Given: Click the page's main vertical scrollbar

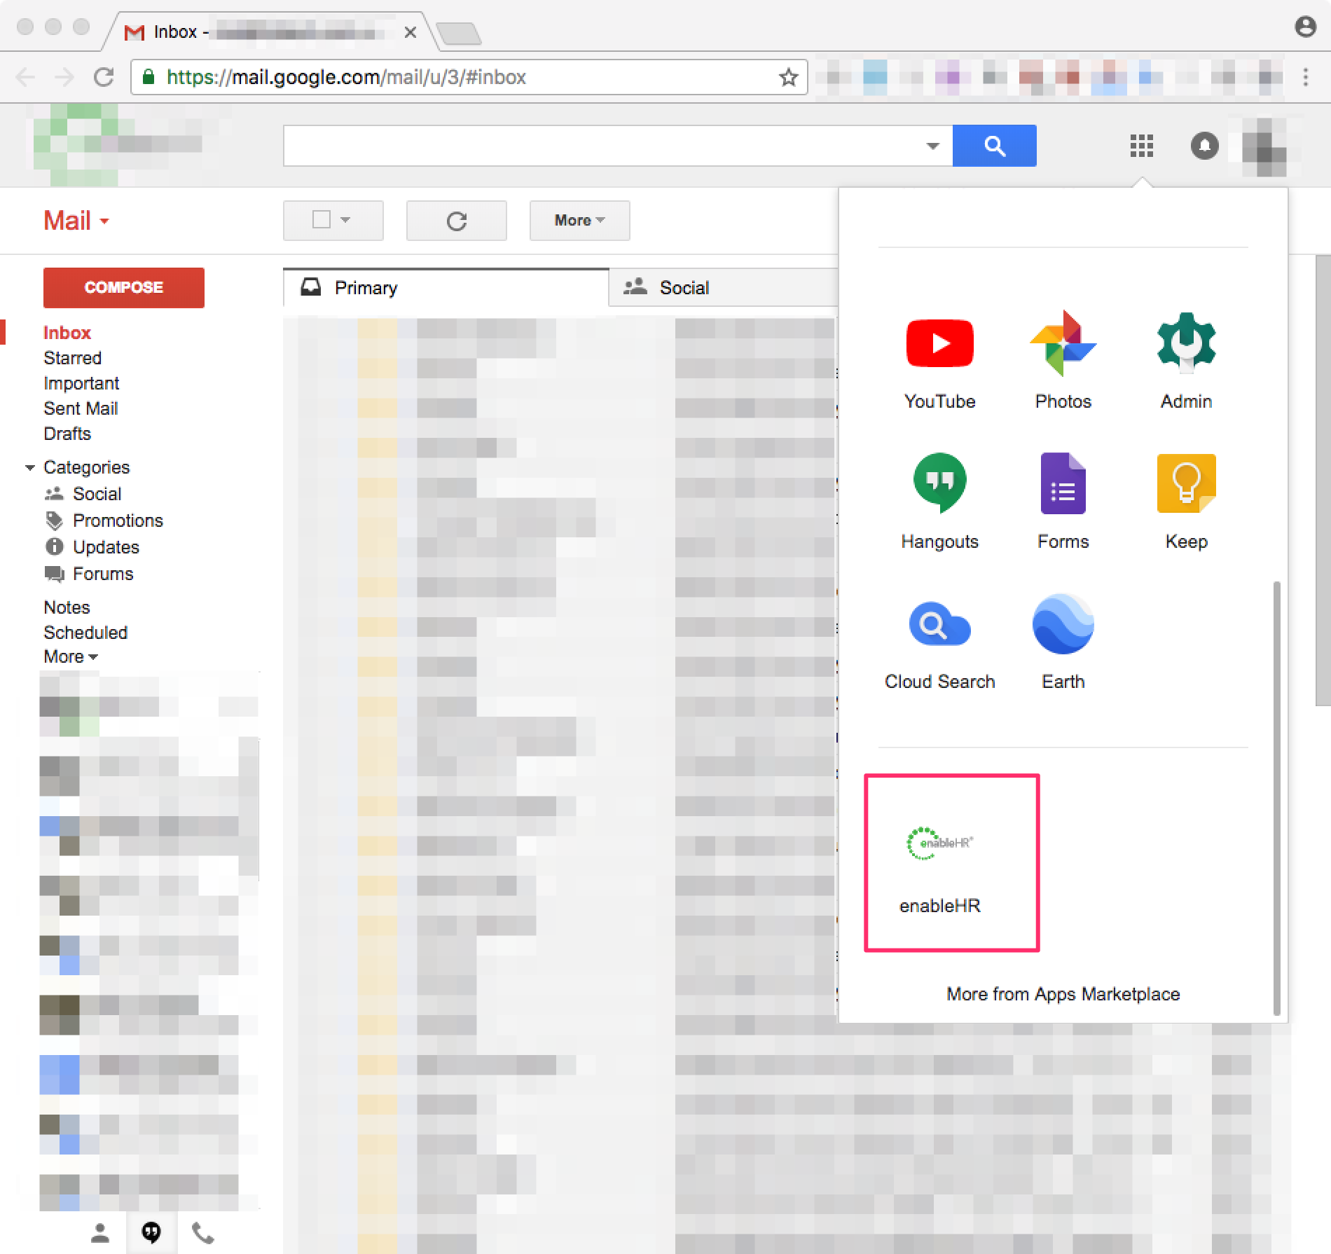Looking at the screenshot, I should (1323, 481).
